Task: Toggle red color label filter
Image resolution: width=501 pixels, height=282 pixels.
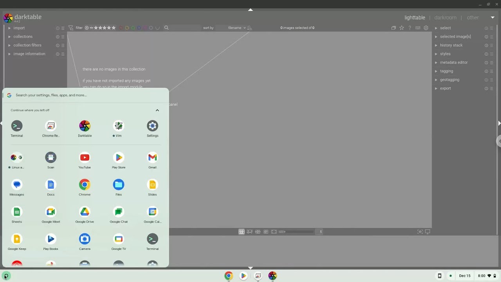Action: pos(121,28)
